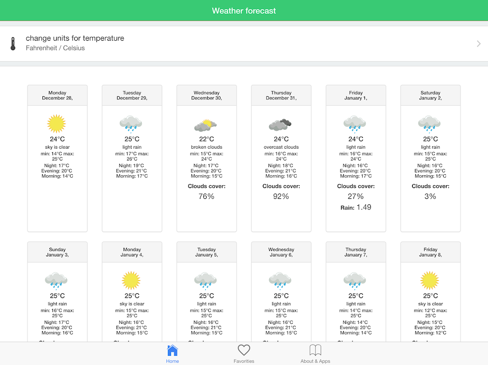This screenshot has height=365, width=488.
Task: Click the 92% clouds cover value
Action: (x=281, y=197)
